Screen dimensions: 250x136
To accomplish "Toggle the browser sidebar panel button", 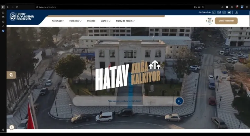I will pyautogui.click(x=3, y=7).
